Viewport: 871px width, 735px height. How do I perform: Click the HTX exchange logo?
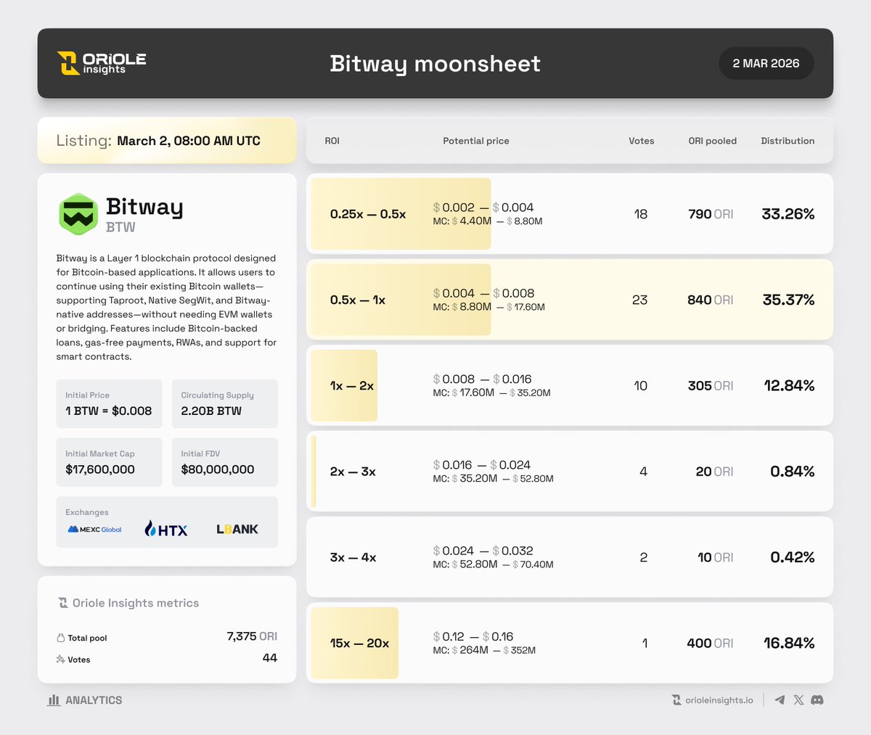(166, 529)
